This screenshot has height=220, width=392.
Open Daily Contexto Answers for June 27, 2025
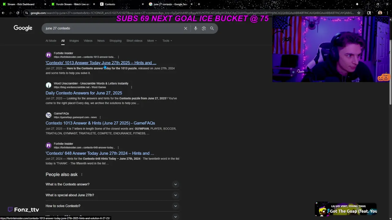pos(84,93)
